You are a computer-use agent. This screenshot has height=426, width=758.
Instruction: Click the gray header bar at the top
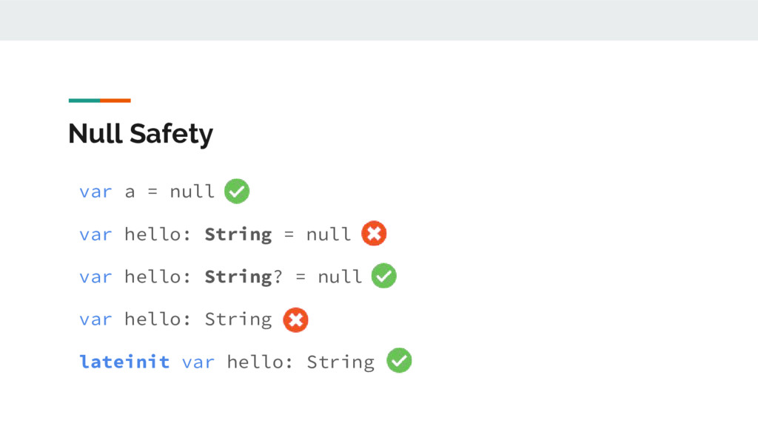point(379,20)
